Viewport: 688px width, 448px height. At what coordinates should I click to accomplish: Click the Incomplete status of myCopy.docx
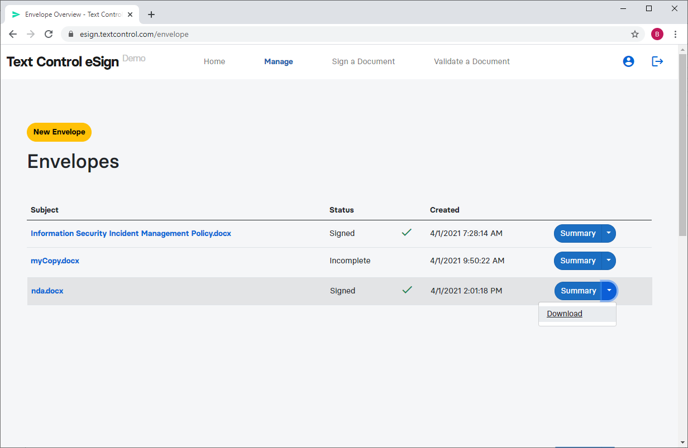click(350, 261)
